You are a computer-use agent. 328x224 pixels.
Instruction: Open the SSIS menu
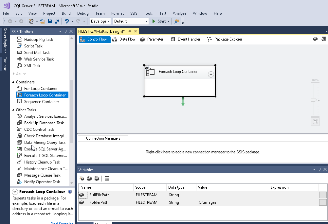coord(134,13)
